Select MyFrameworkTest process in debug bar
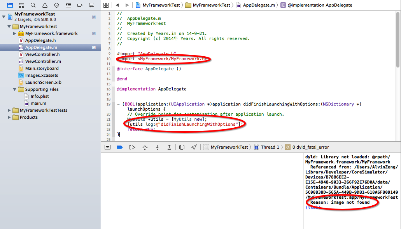This screenshot has width=401, height=229. (226, 147)
